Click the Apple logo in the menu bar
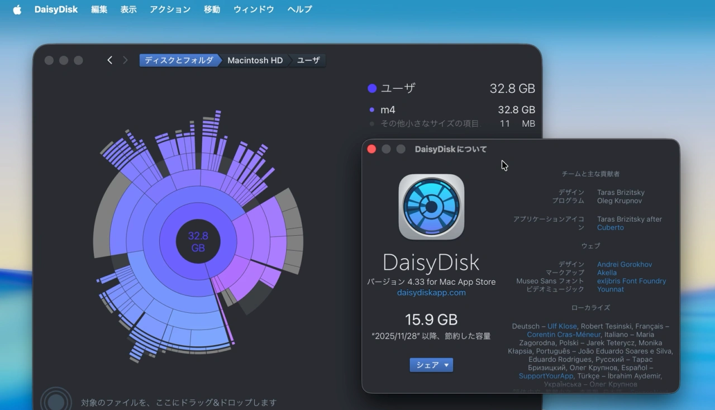Screen dimensions: 715x410 [x=16, y=9]
